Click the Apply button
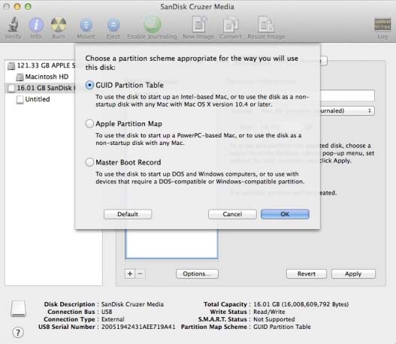 353,274
